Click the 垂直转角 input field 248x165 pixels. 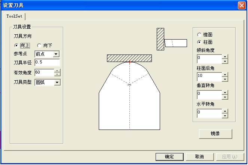(209, 95)
